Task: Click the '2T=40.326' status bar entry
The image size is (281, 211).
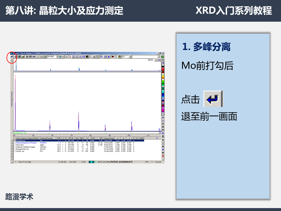Action: point(62,162)
